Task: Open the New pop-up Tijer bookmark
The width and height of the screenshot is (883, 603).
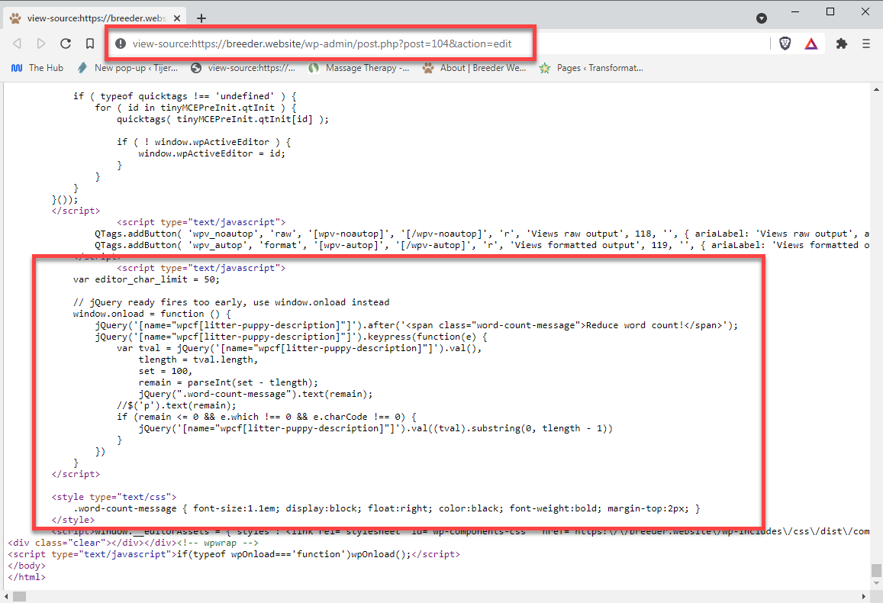Action: [x=127, y=68]
